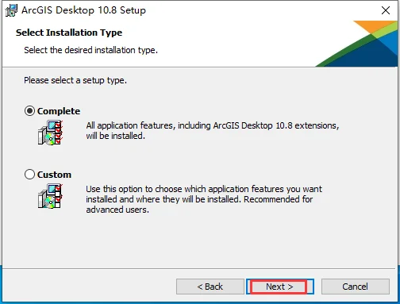The width and height of the screenshot is (400, 304).
Task: Select the Custom radio button
Action: 29,175
